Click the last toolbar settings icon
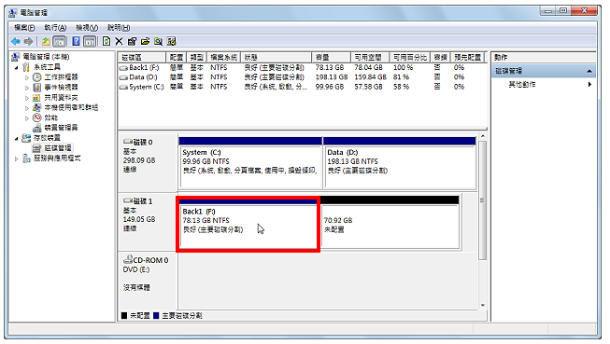Viewport: 610px width, 344px height. [x=172, y=41]
